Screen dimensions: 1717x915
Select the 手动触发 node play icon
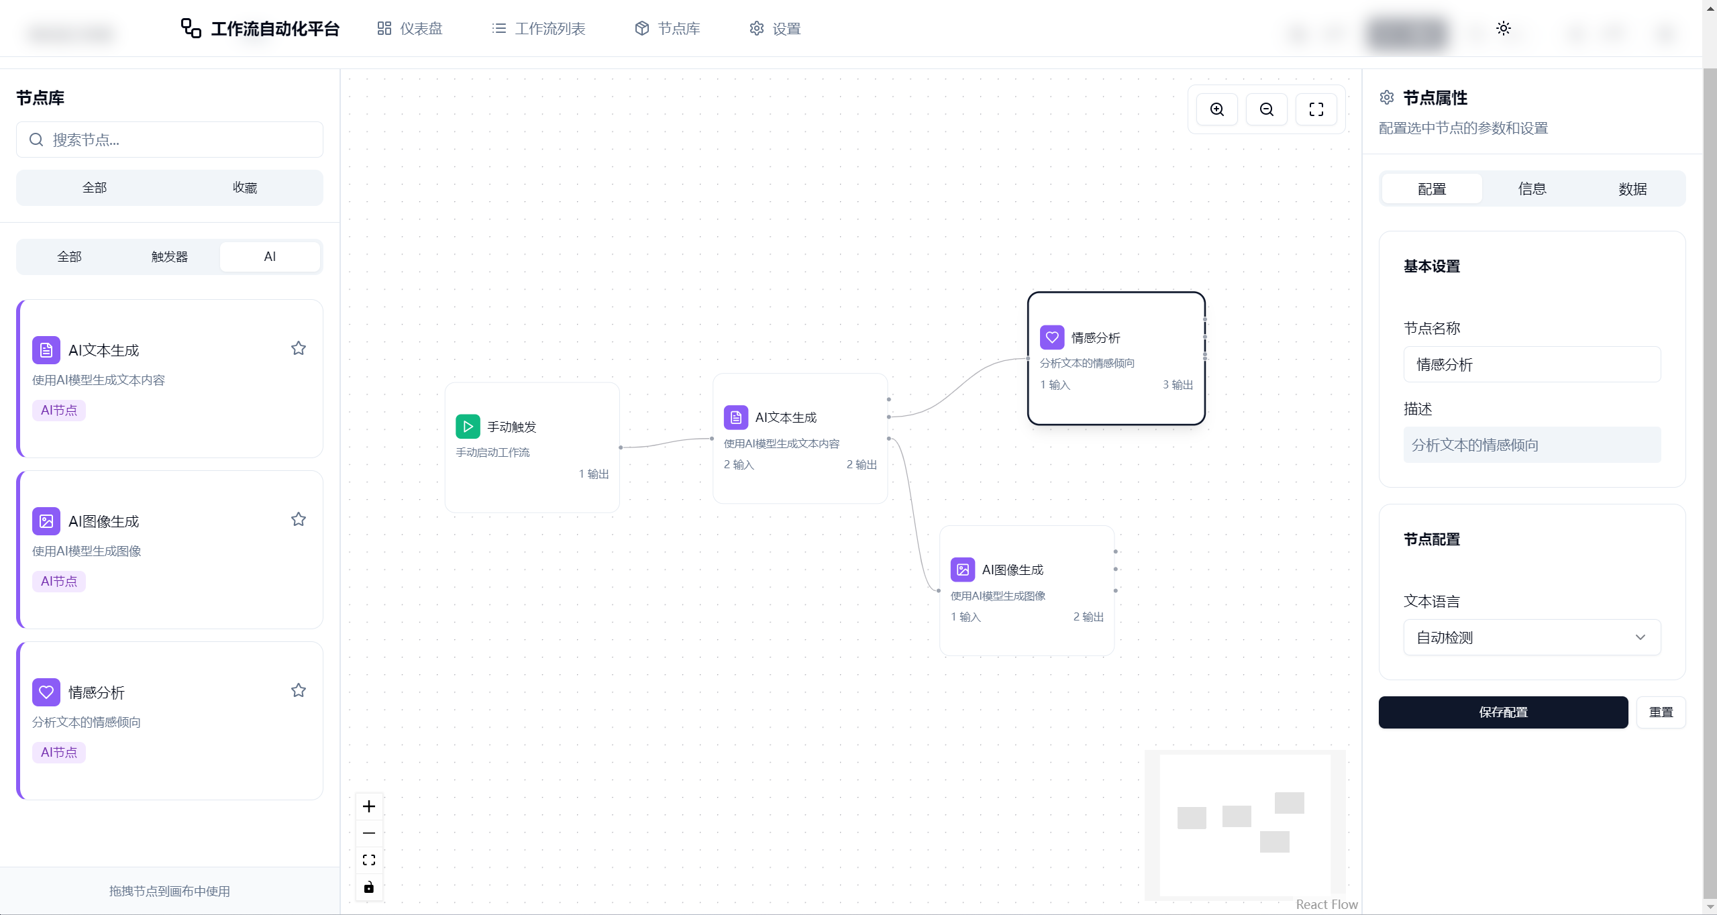[x=468, y=427]
